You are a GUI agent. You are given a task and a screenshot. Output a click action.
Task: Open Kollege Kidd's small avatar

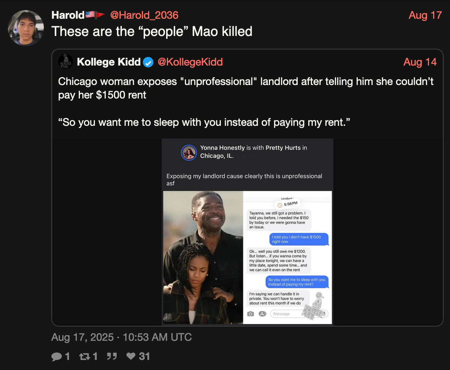pyautogui.click(x=66, y=61)
